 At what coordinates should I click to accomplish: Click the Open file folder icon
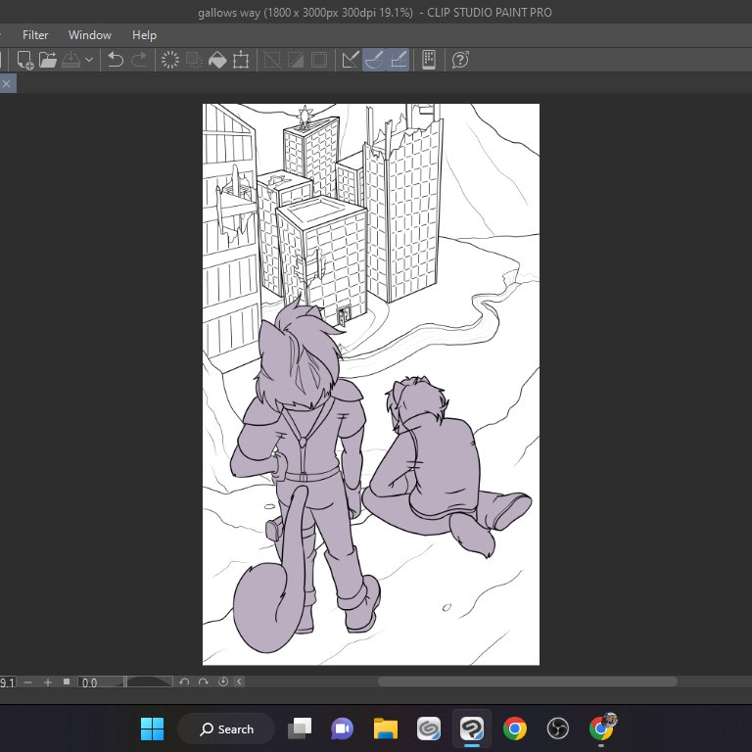click(48, 60)
